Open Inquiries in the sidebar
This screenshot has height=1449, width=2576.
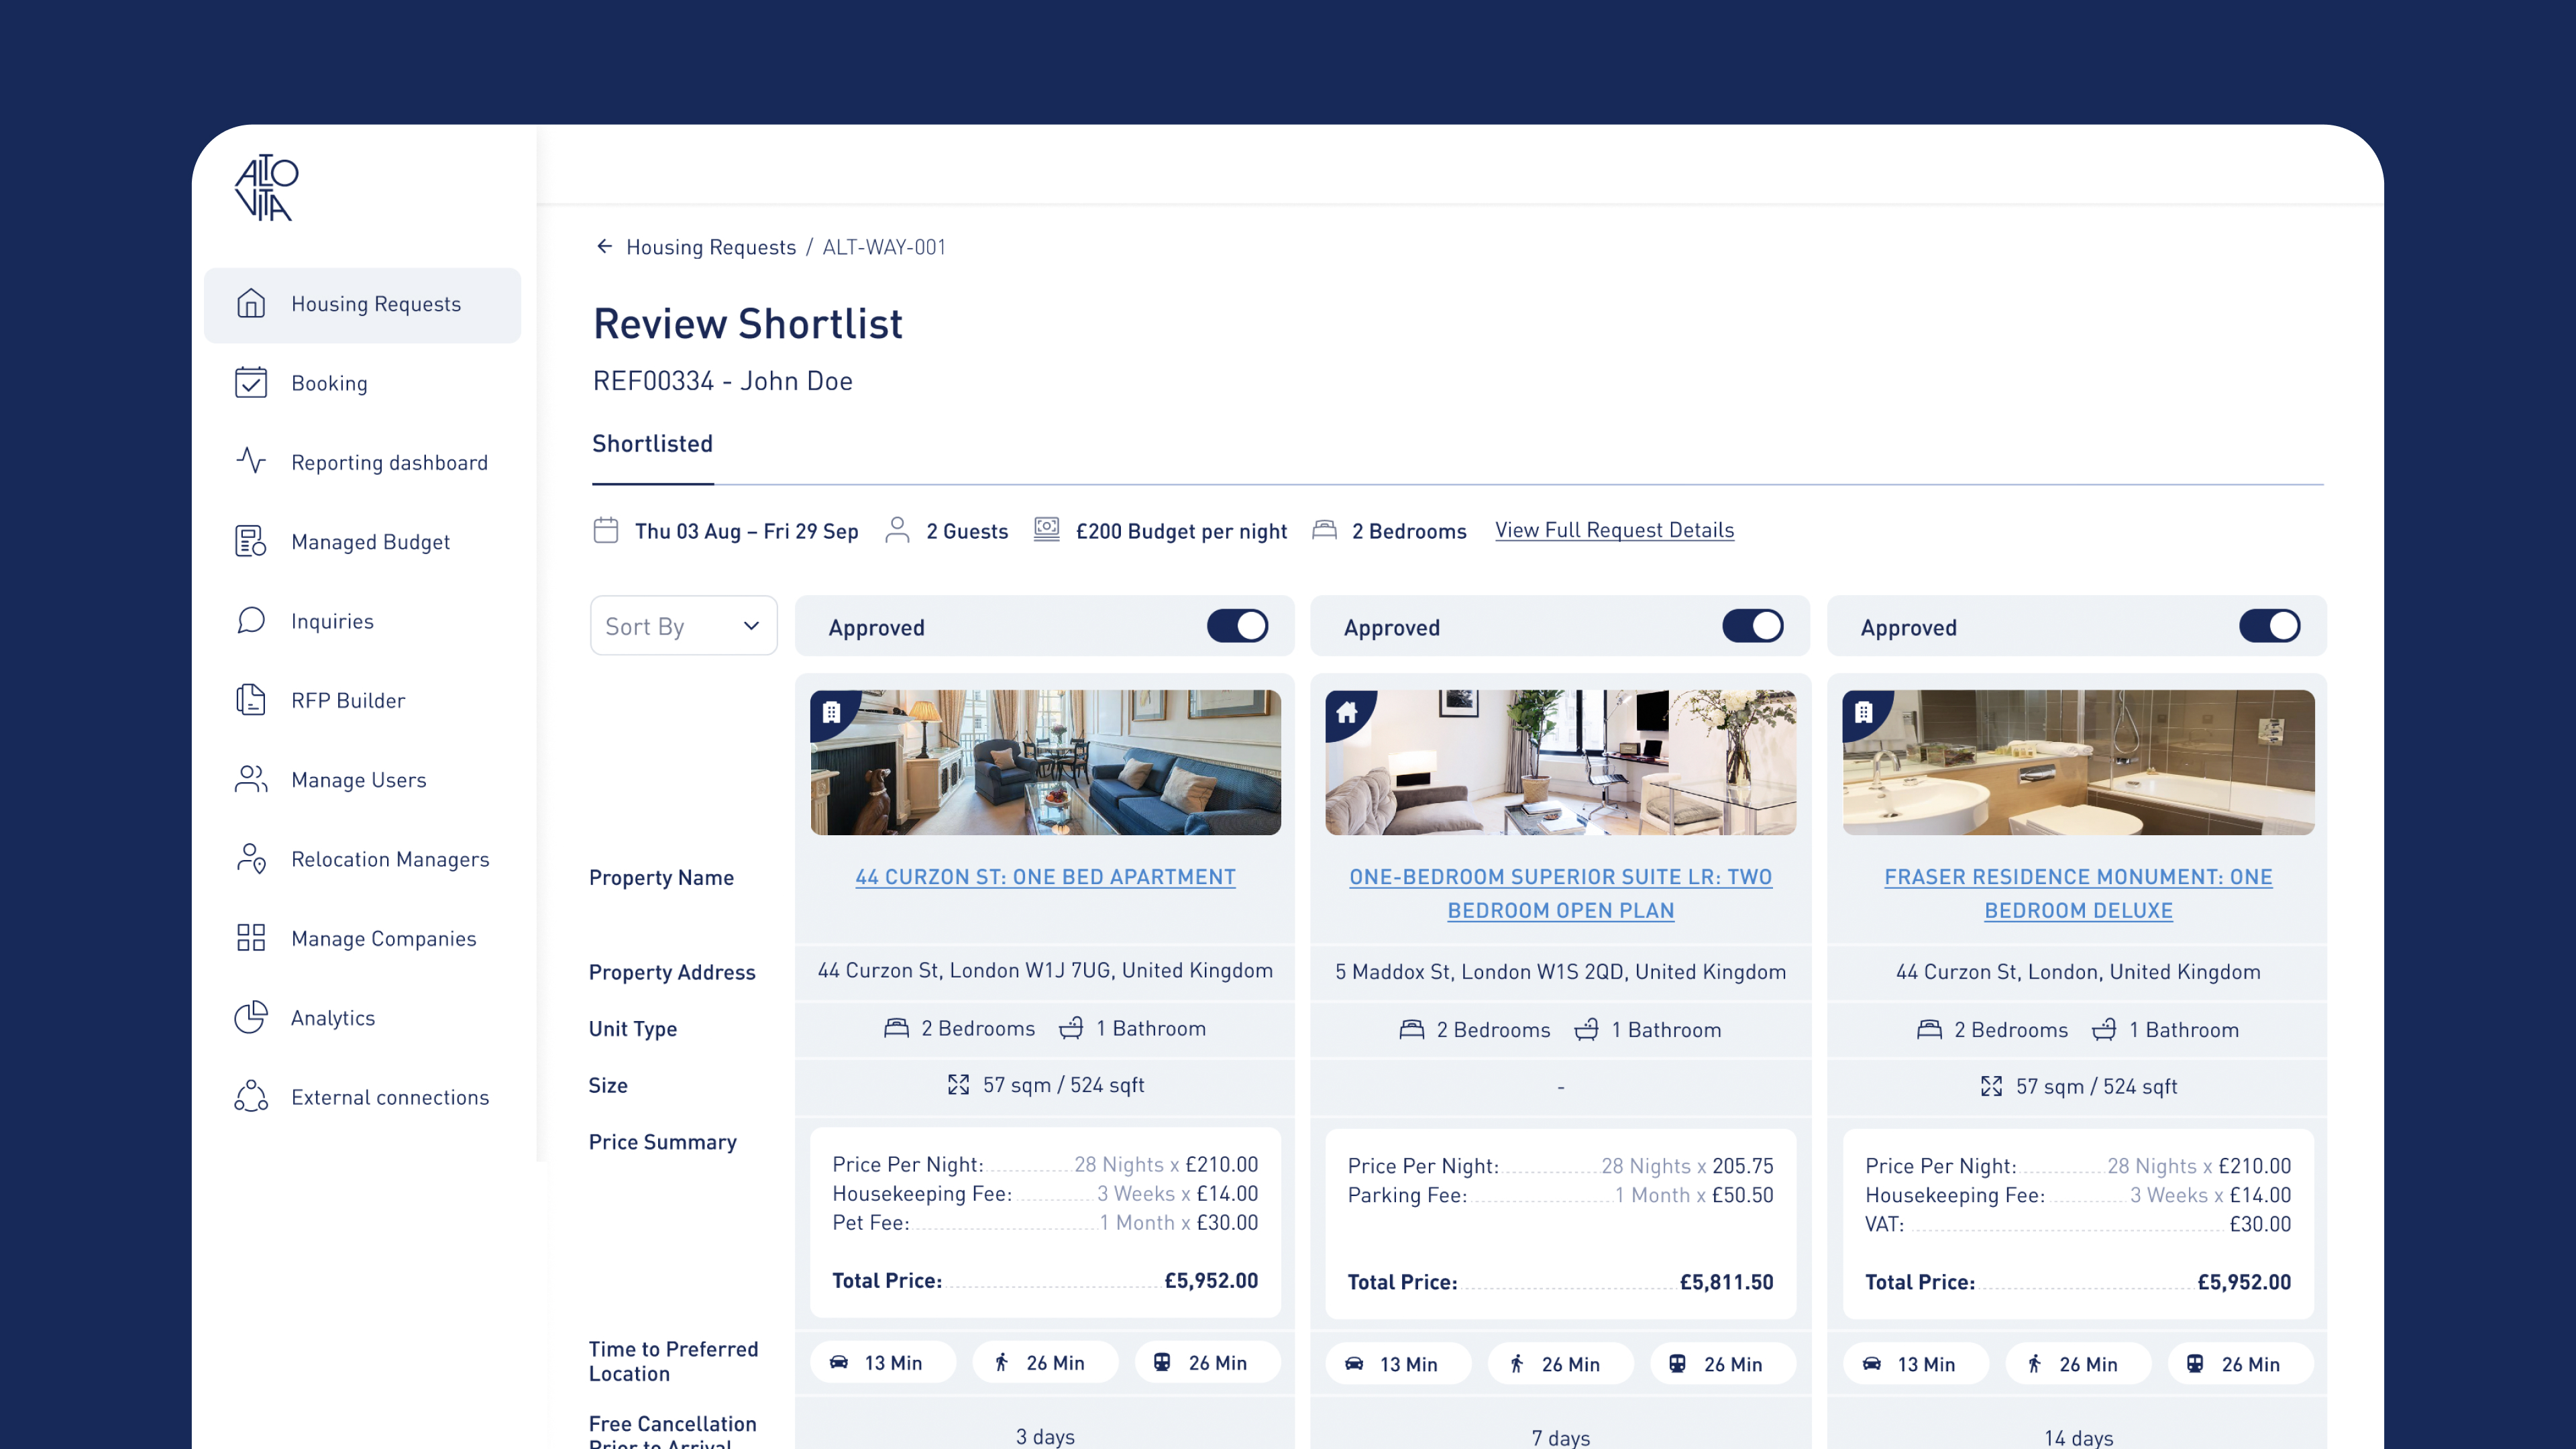pyautogui.click(x=362, y=621)
